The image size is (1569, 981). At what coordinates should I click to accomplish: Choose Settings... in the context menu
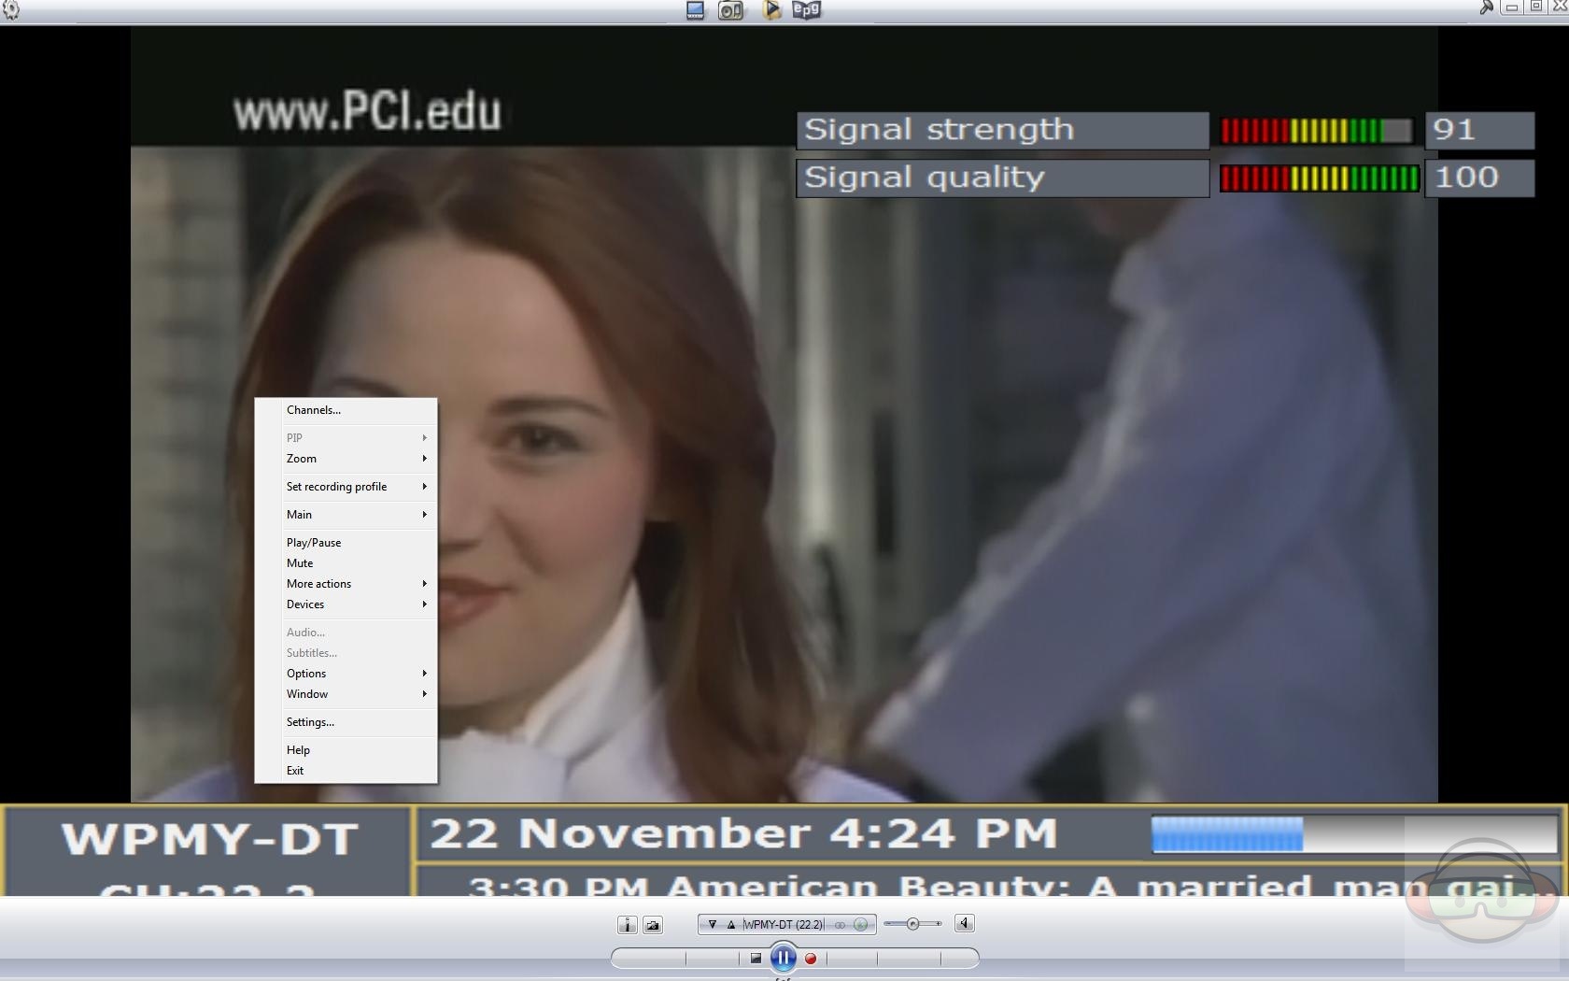click(310, 722)
